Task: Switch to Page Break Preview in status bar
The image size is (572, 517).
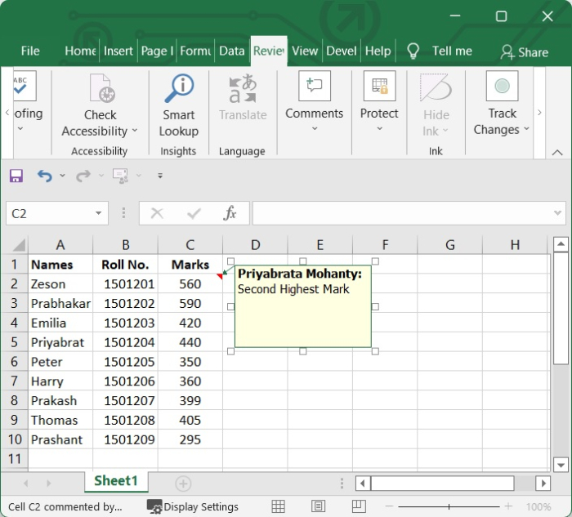Action: tap(358, 506)
